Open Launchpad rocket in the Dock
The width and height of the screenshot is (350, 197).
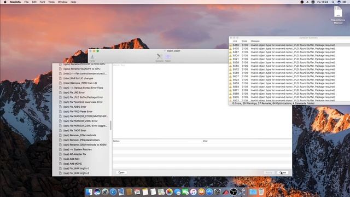(x=105, y=192)
